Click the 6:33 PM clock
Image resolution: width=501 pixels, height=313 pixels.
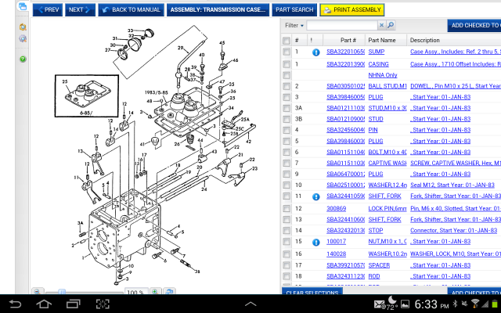[431, 304]
